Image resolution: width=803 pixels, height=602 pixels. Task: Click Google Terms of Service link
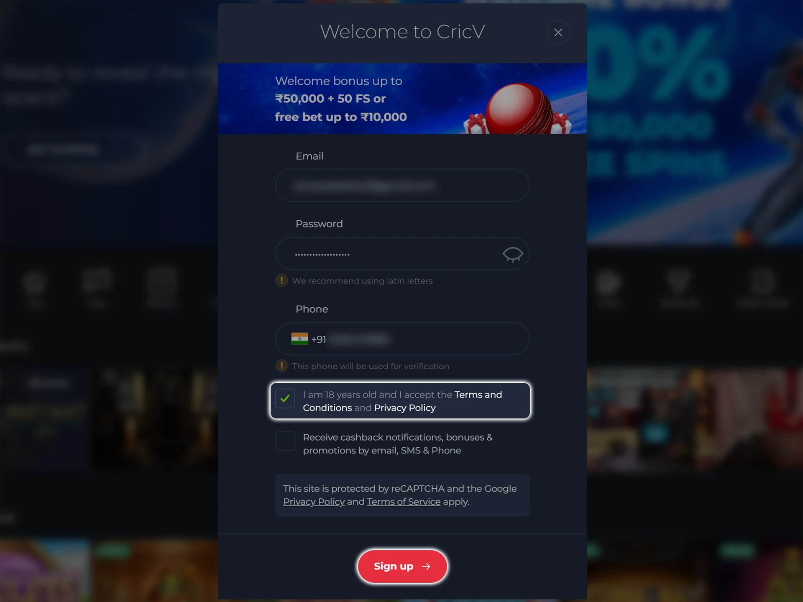pos(404,501)
